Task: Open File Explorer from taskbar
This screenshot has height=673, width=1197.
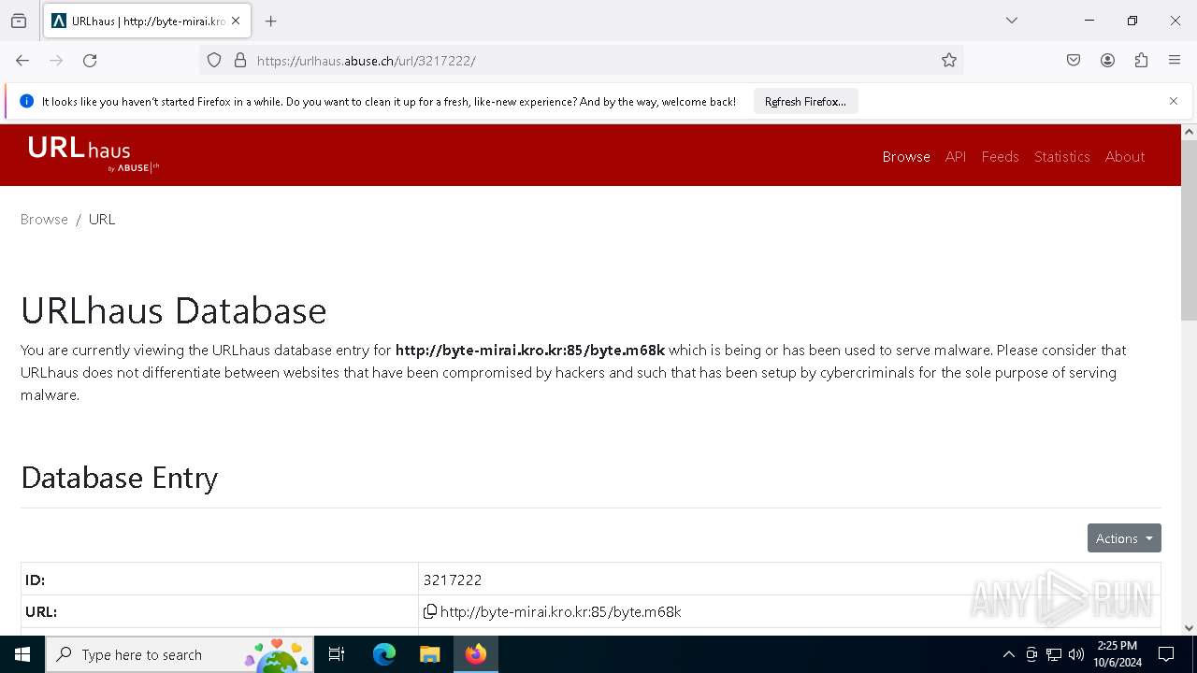Action: point(429,654)
